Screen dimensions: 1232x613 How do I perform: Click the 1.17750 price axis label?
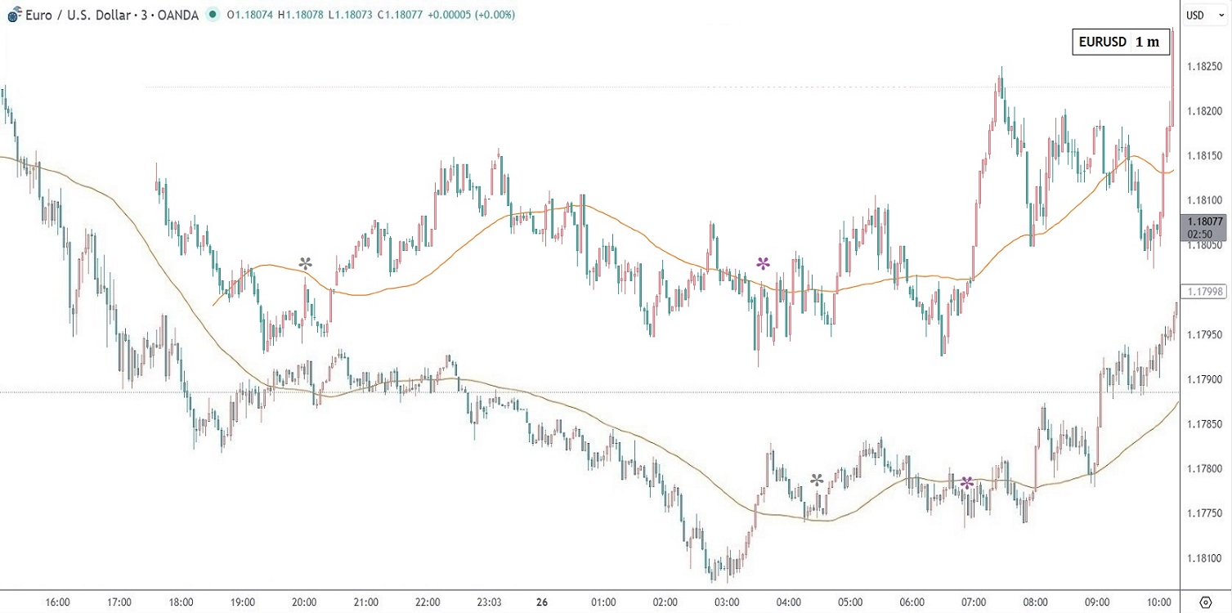tap(1205, 514)
